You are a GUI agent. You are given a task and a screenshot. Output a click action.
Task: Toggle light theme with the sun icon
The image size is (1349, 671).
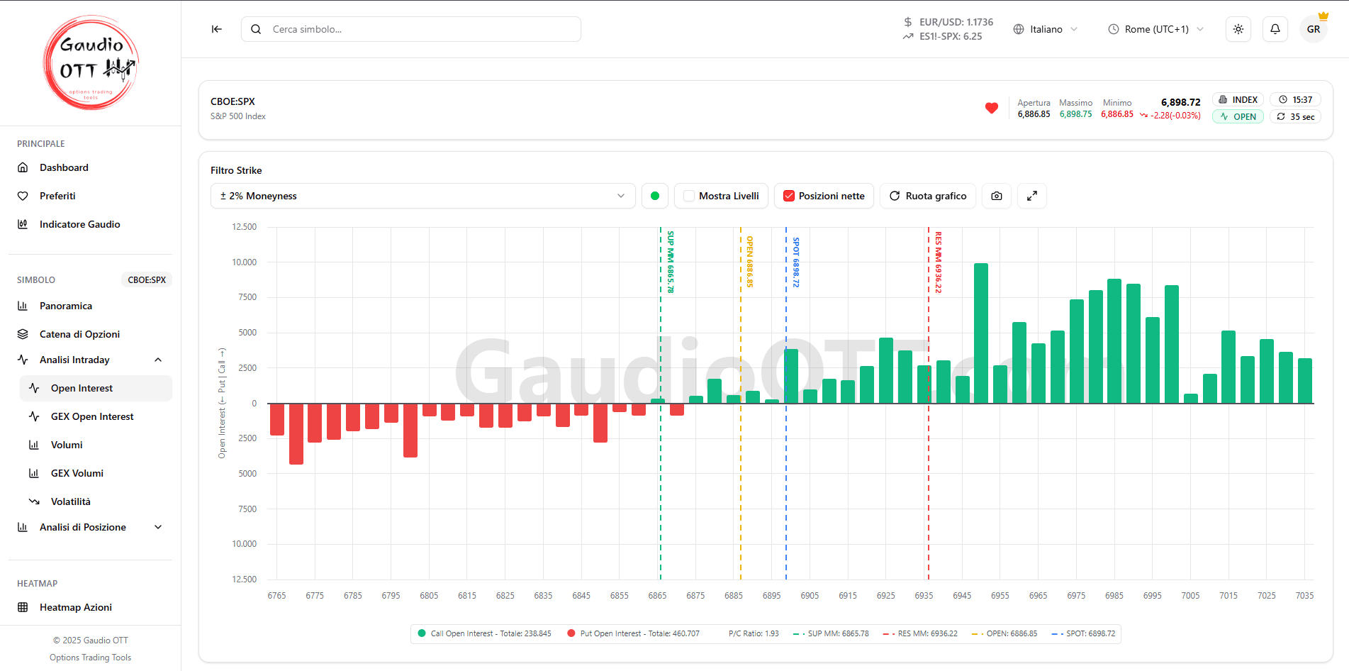click(x=1238, y=29)
